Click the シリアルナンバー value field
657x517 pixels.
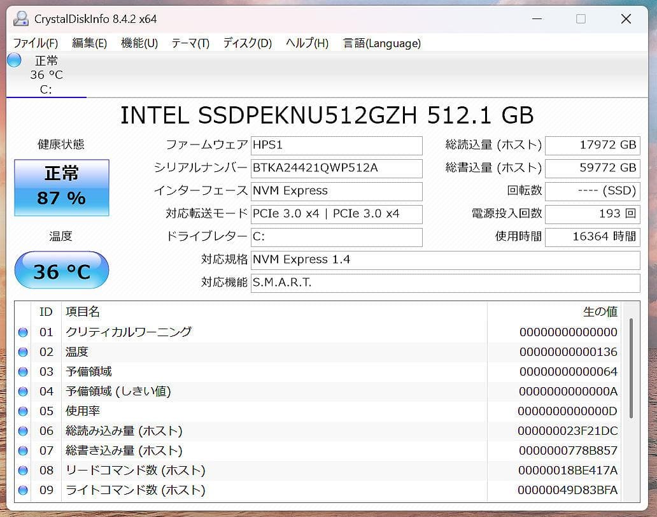337,168
